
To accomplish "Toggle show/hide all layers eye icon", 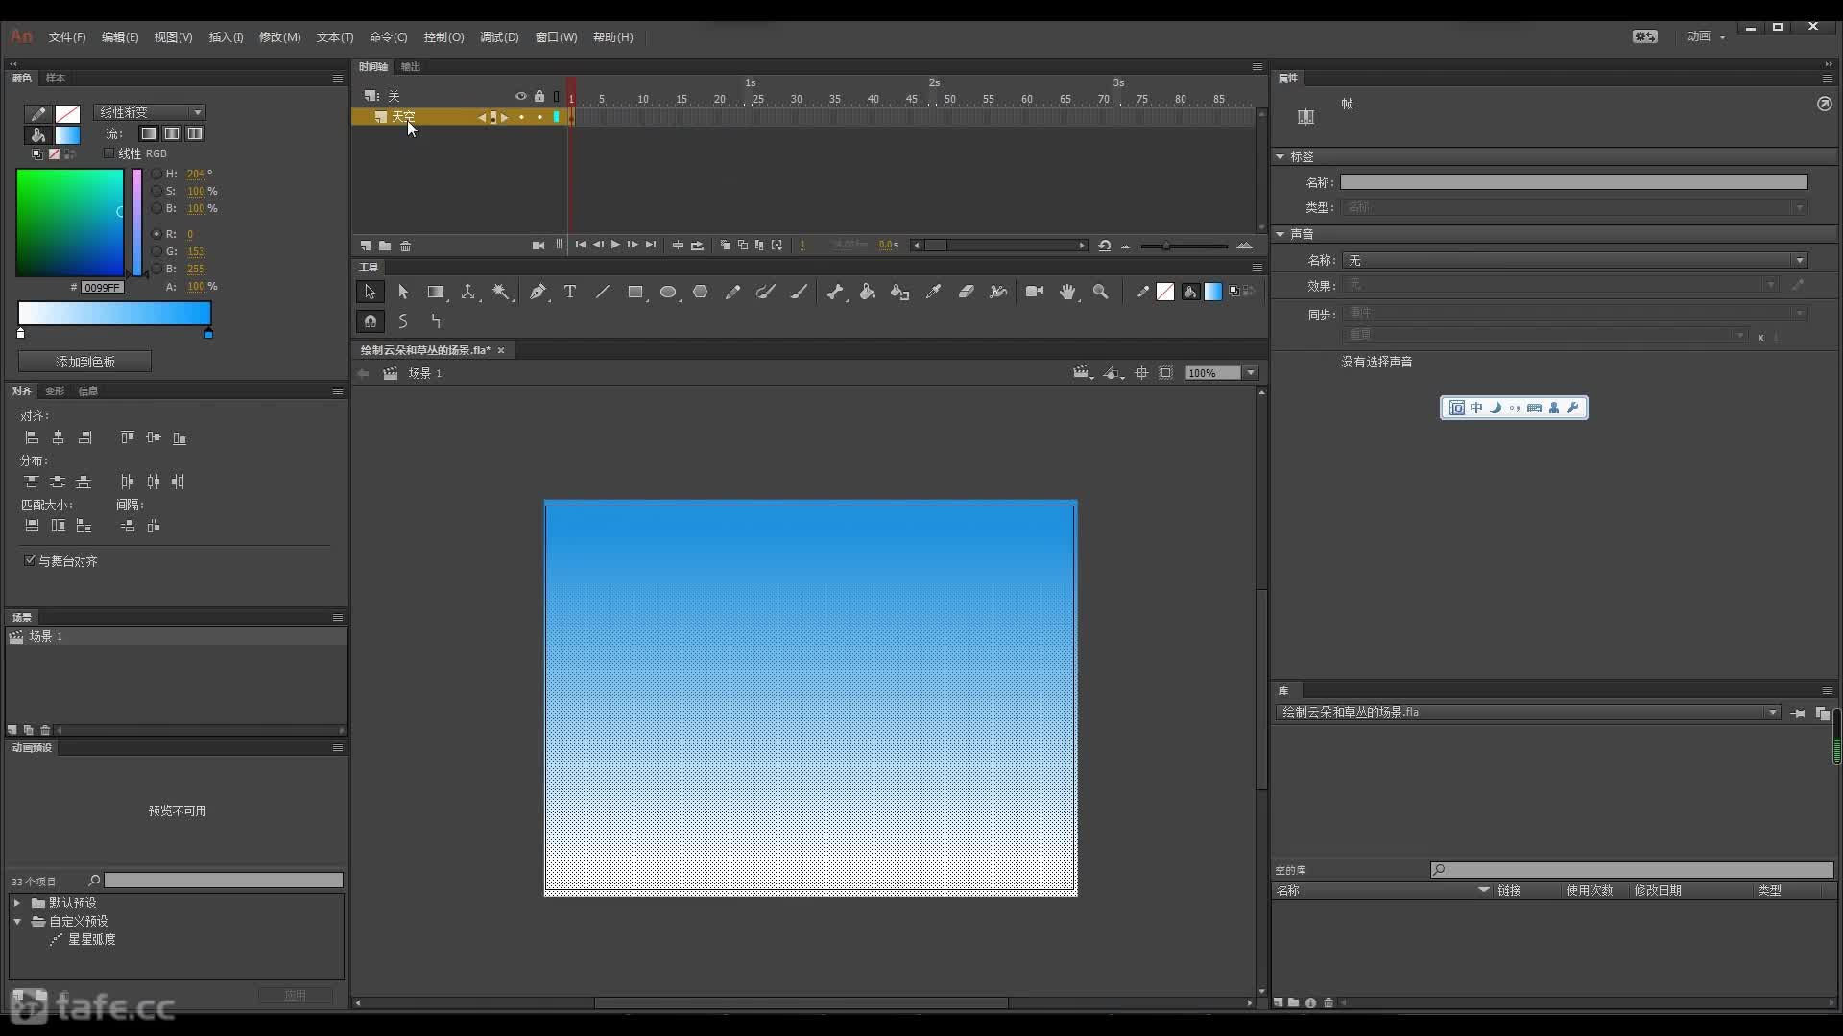I will click(521, 96).
